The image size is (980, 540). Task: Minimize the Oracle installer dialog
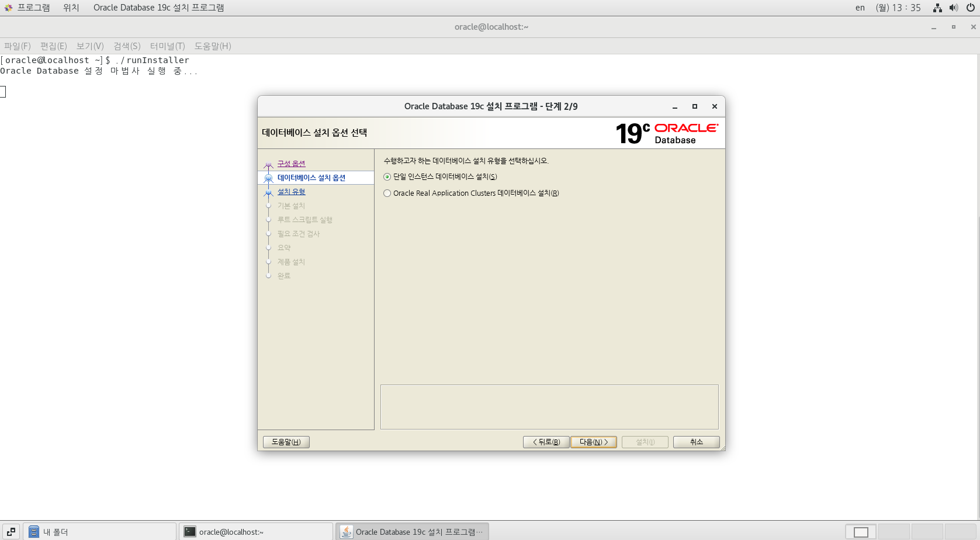tap(675, 107)
